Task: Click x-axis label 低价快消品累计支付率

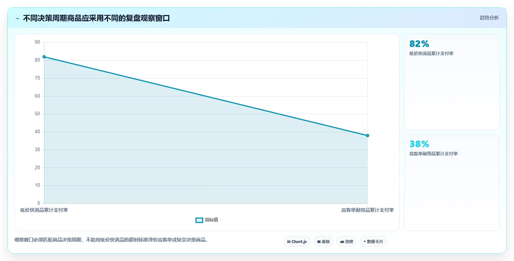Action: coord(44,210)
